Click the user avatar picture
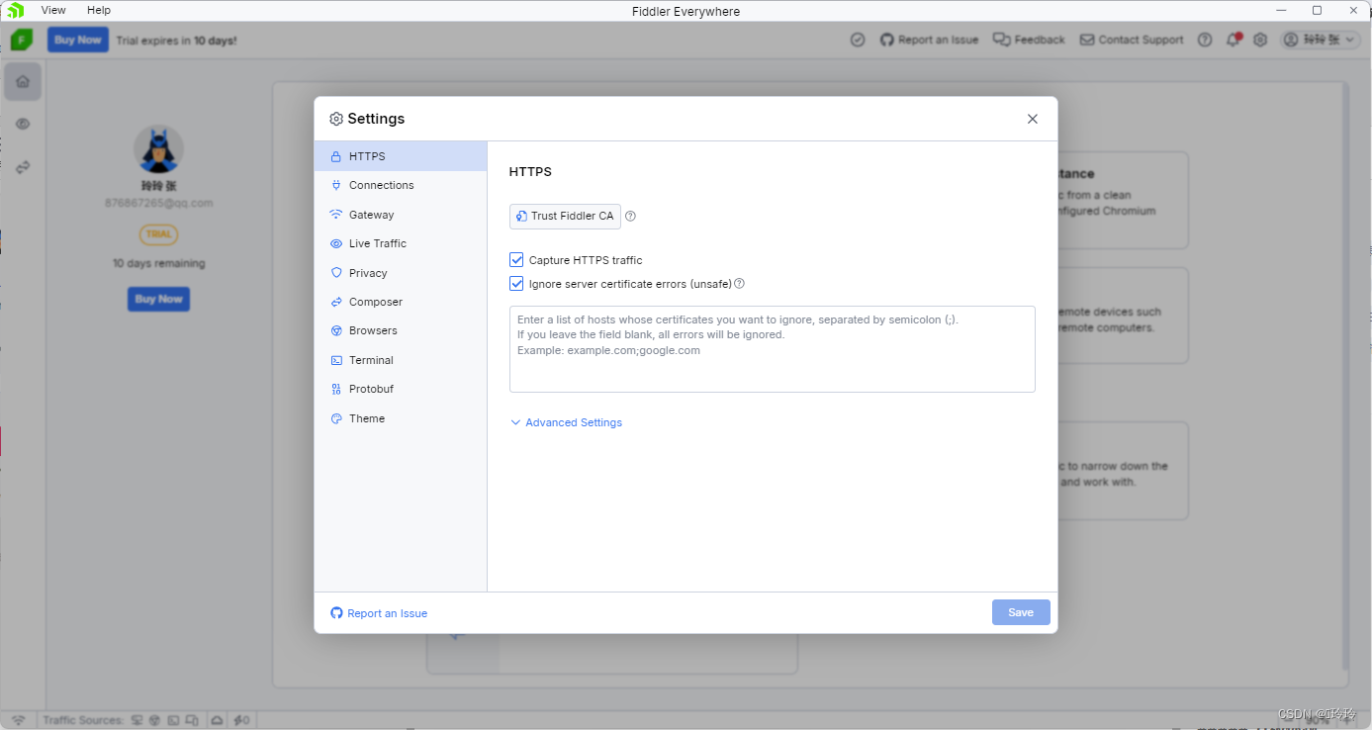 click(x=158, y=149)
